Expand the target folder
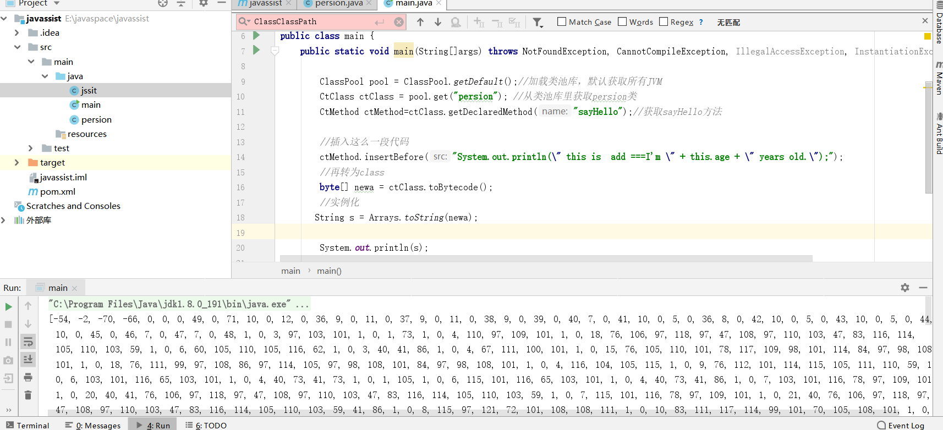This screenshot has width=943, height=430. (x=17, y=162)
